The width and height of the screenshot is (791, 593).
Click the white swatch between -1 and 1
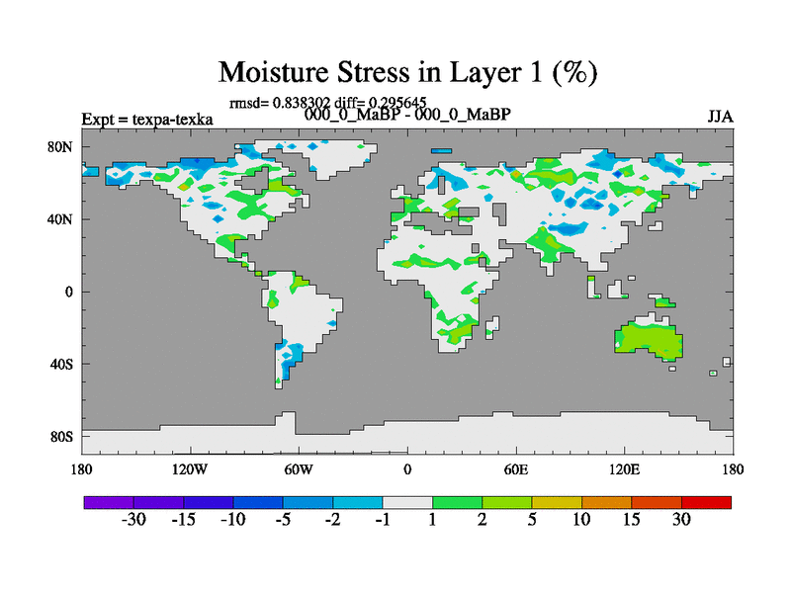(x=407, y=502)
